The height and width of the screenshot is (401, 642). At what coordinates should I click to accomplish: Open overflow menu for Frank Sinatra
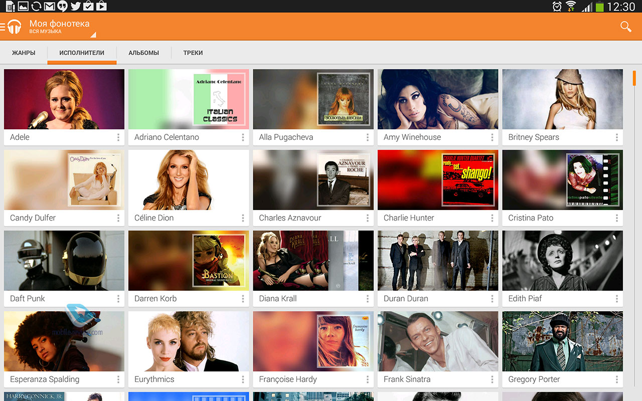[x=492, y=379]
